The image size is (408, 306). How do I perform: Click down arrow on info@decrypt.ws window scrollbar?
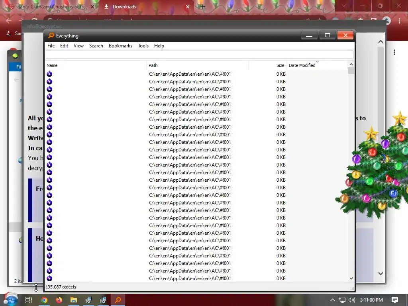tap(381, 273)
